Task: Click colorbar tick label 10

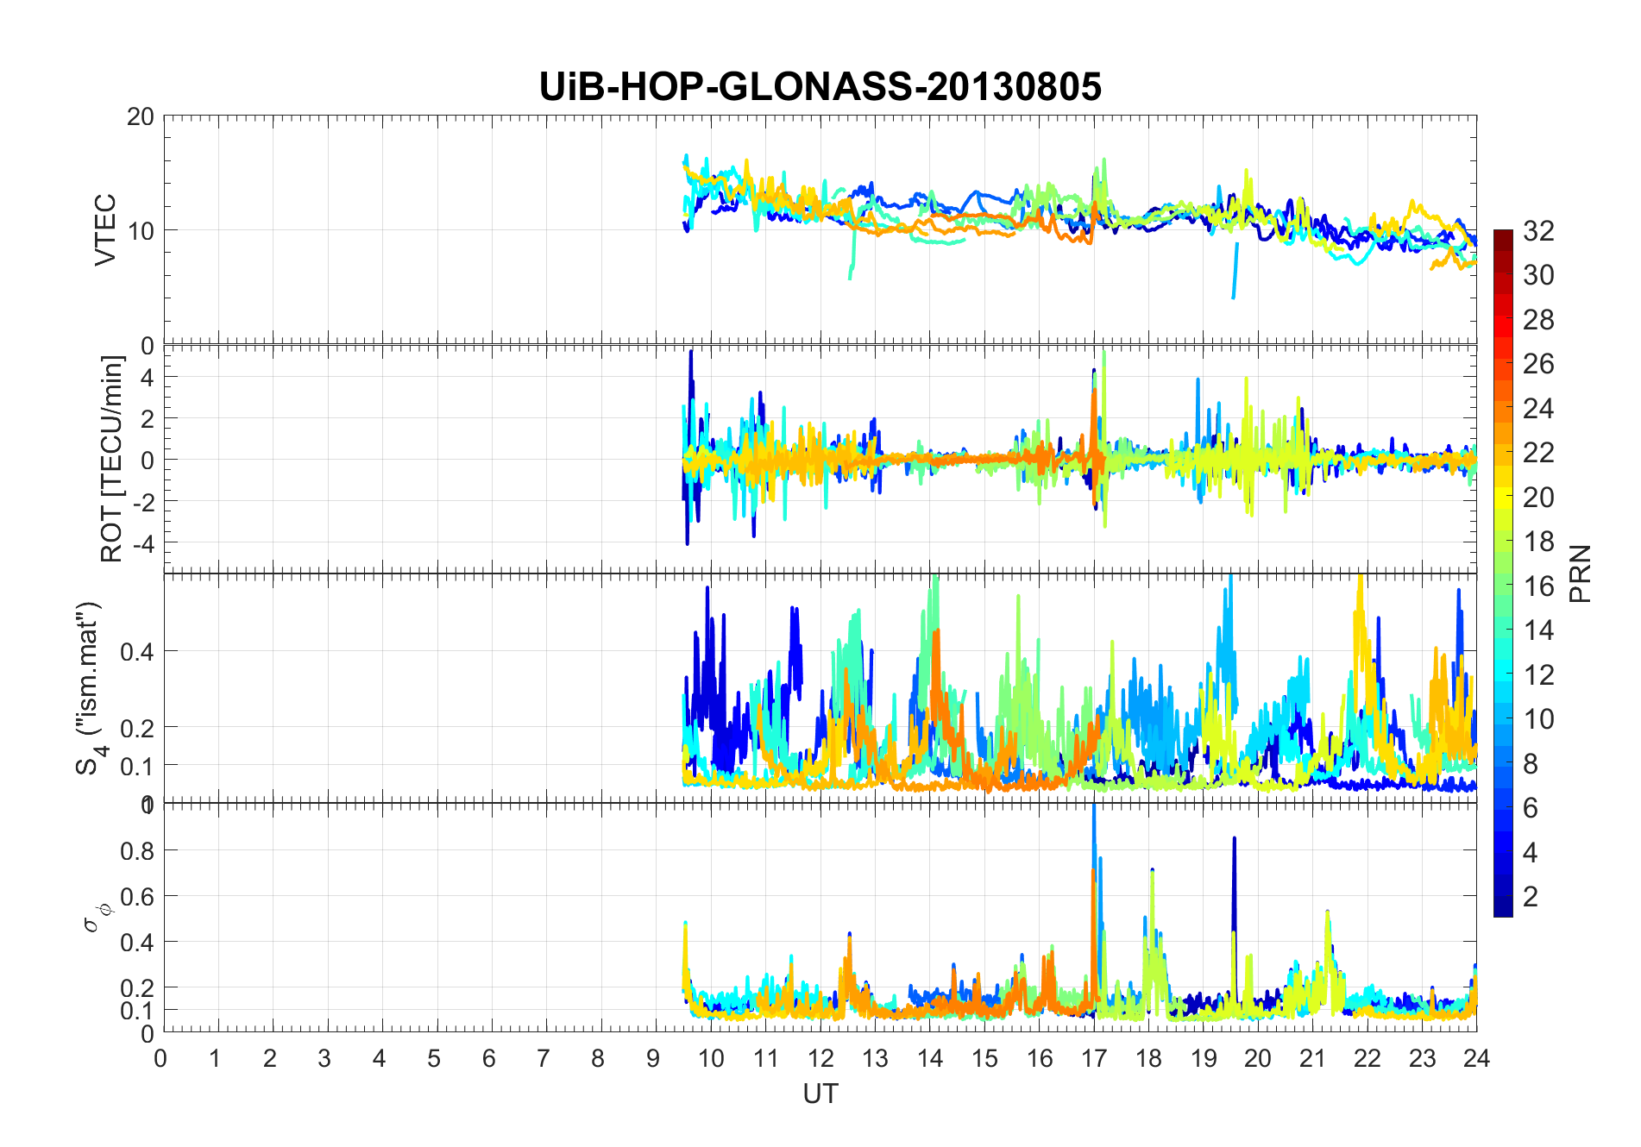Action: click(1538, 719)
